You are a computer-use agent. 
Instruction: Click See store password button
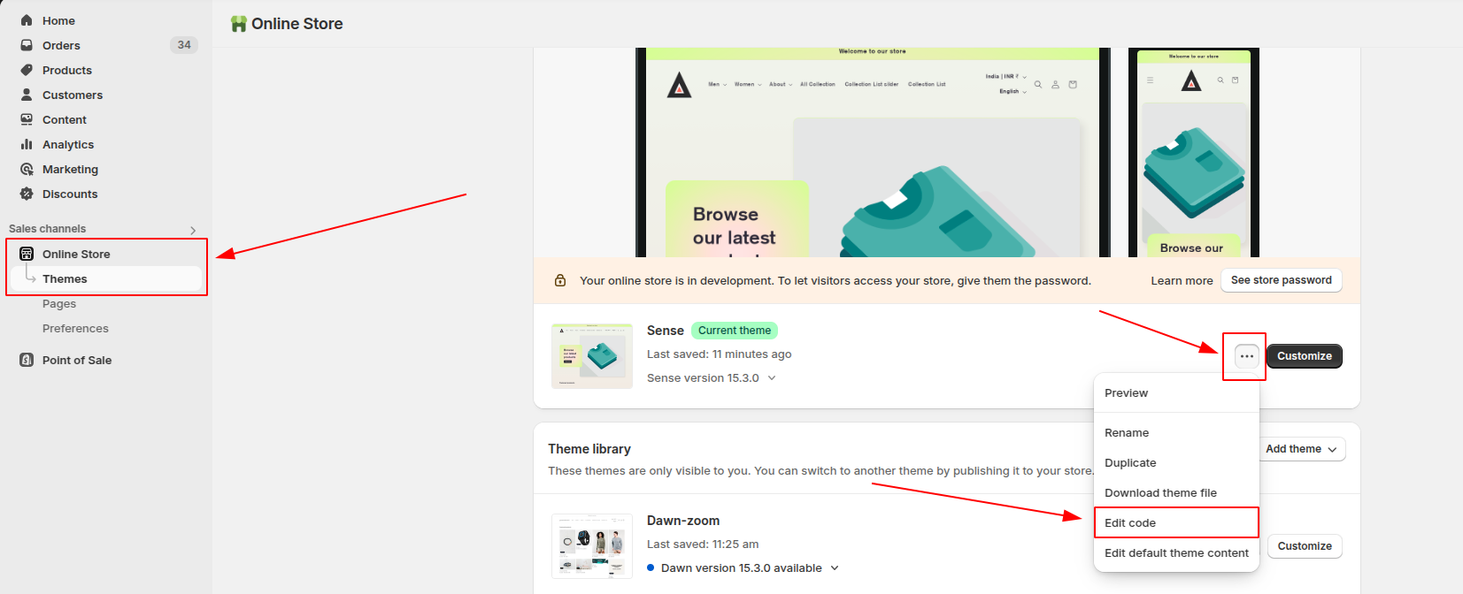pos(1281,280)
